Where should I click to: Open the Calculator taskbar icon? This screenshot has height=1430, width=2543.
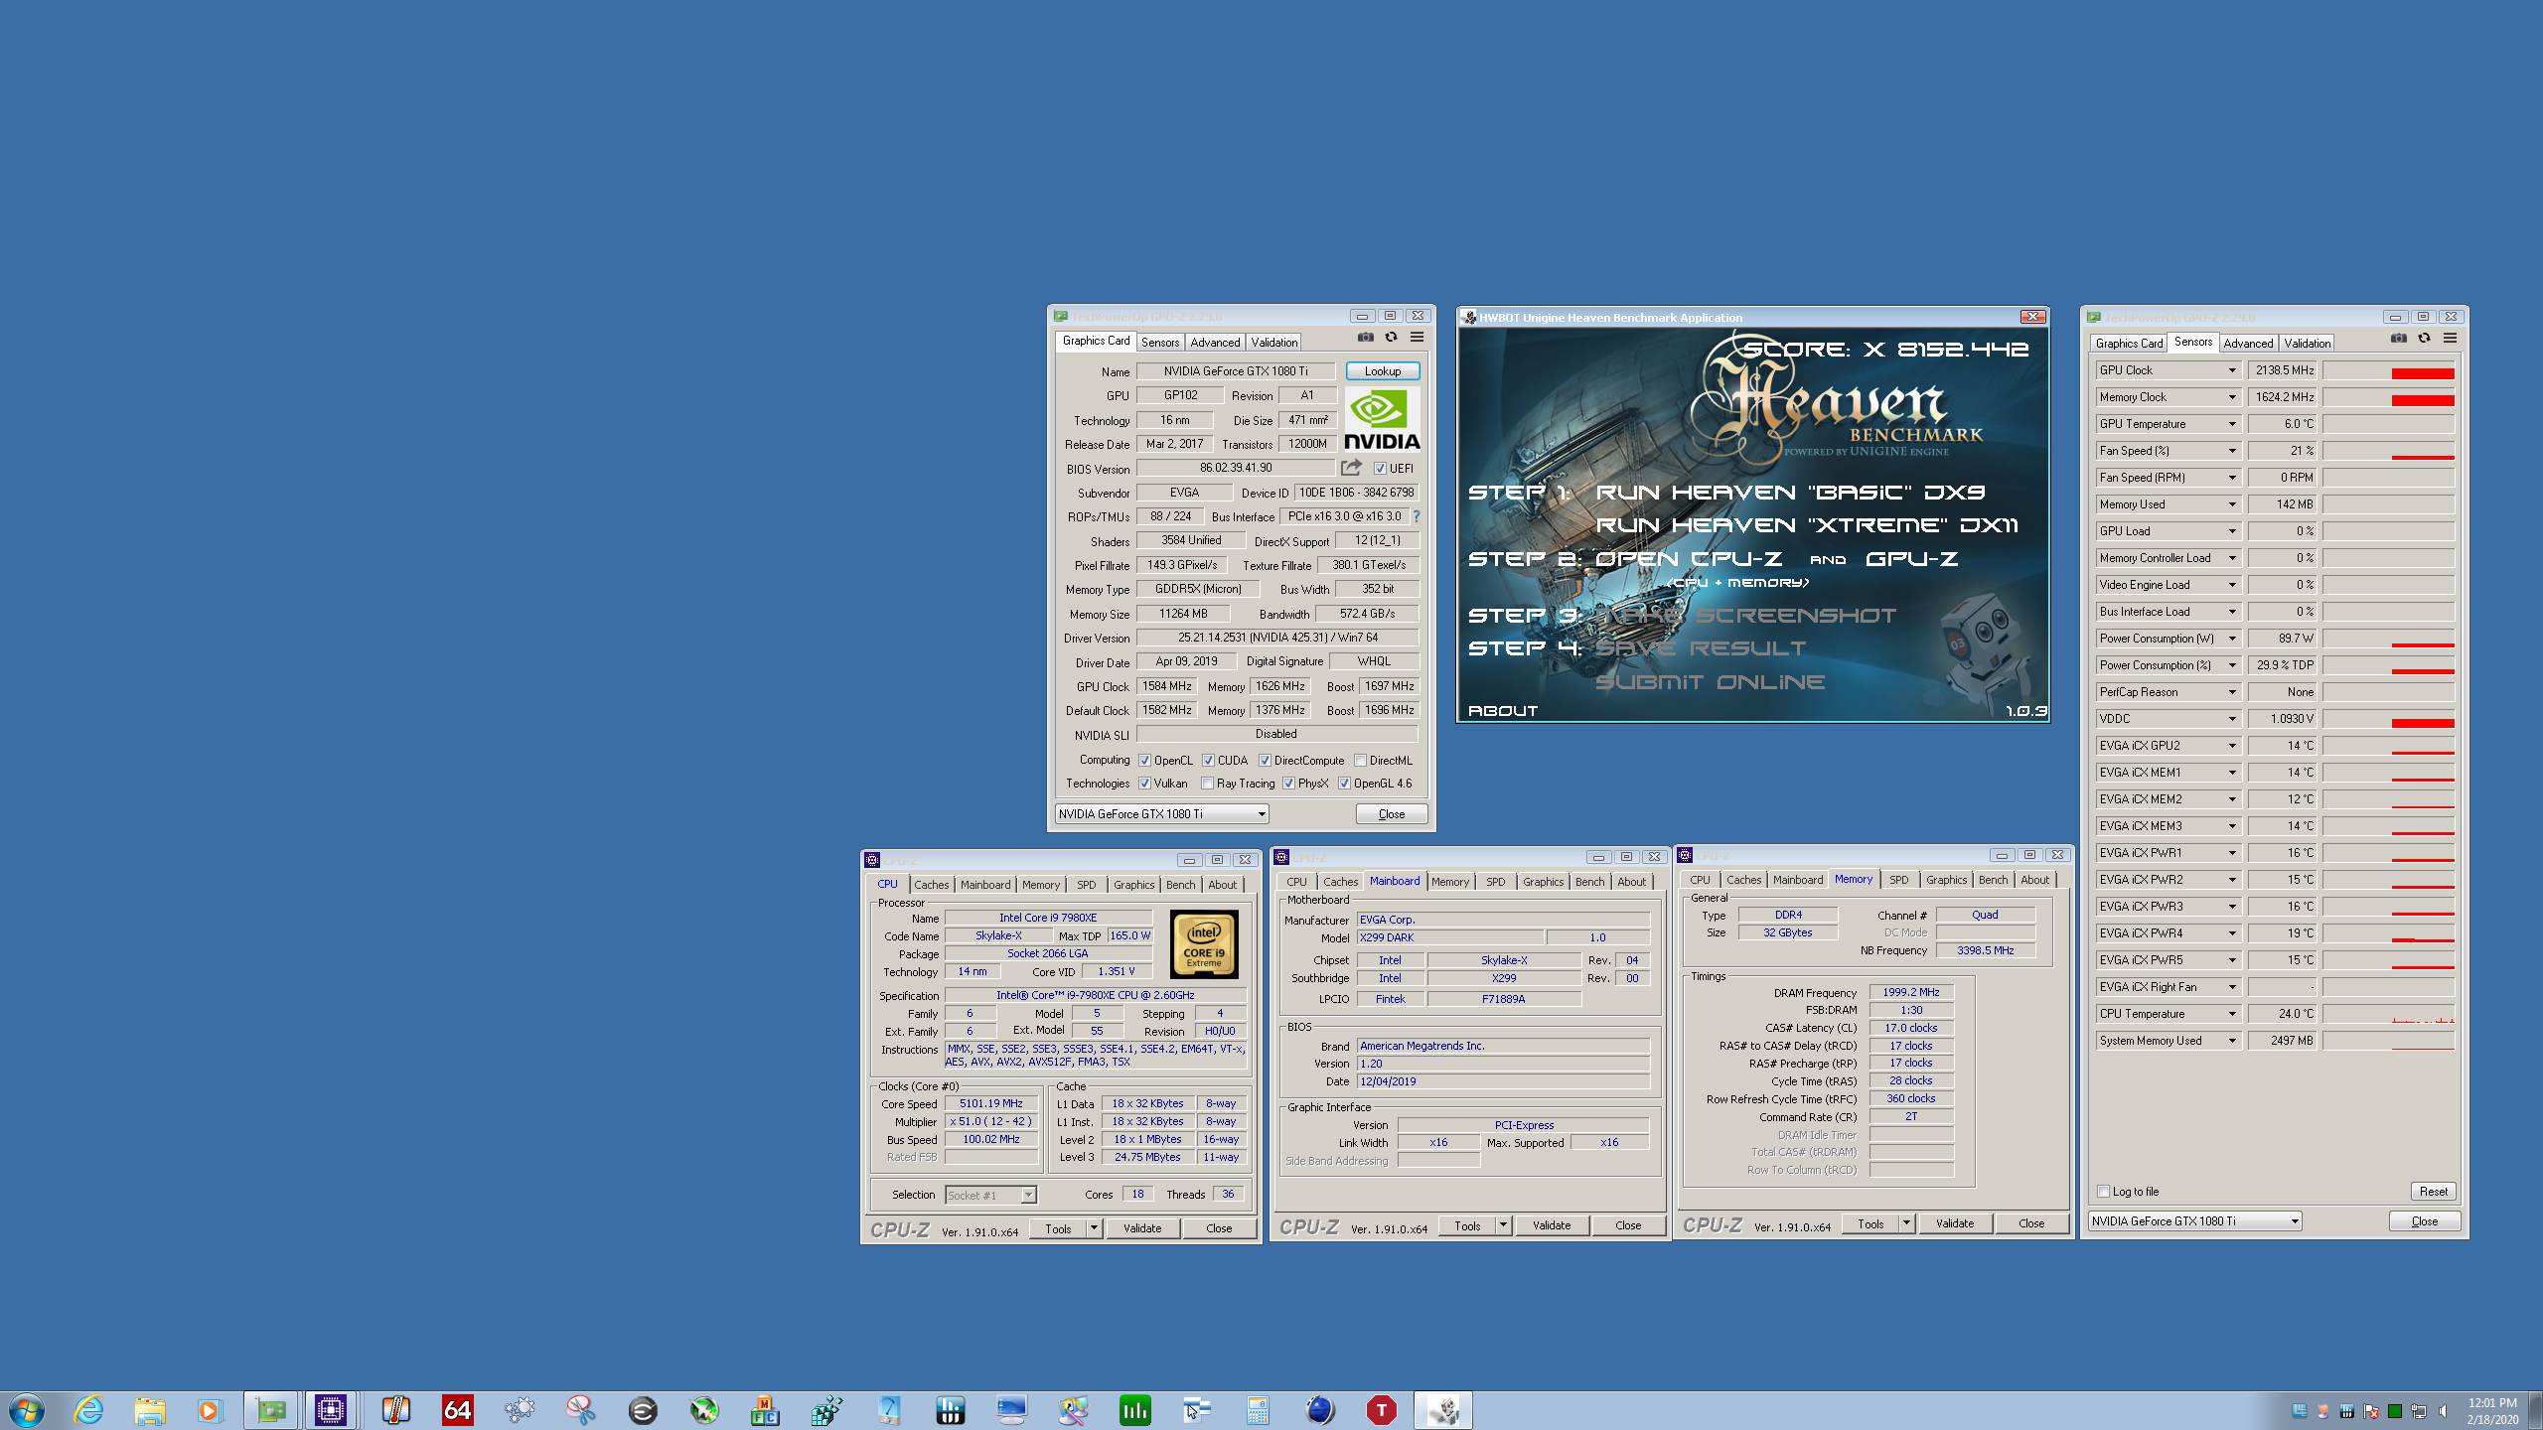(1258, 1410)
